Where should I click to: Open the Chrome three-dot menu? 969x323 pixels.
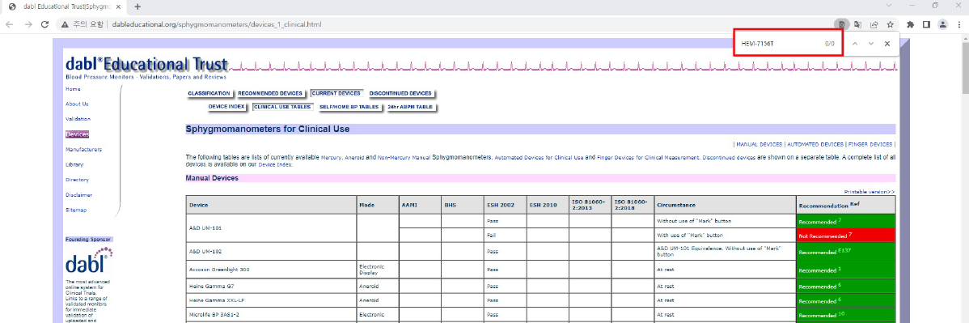tap(958, 25)
